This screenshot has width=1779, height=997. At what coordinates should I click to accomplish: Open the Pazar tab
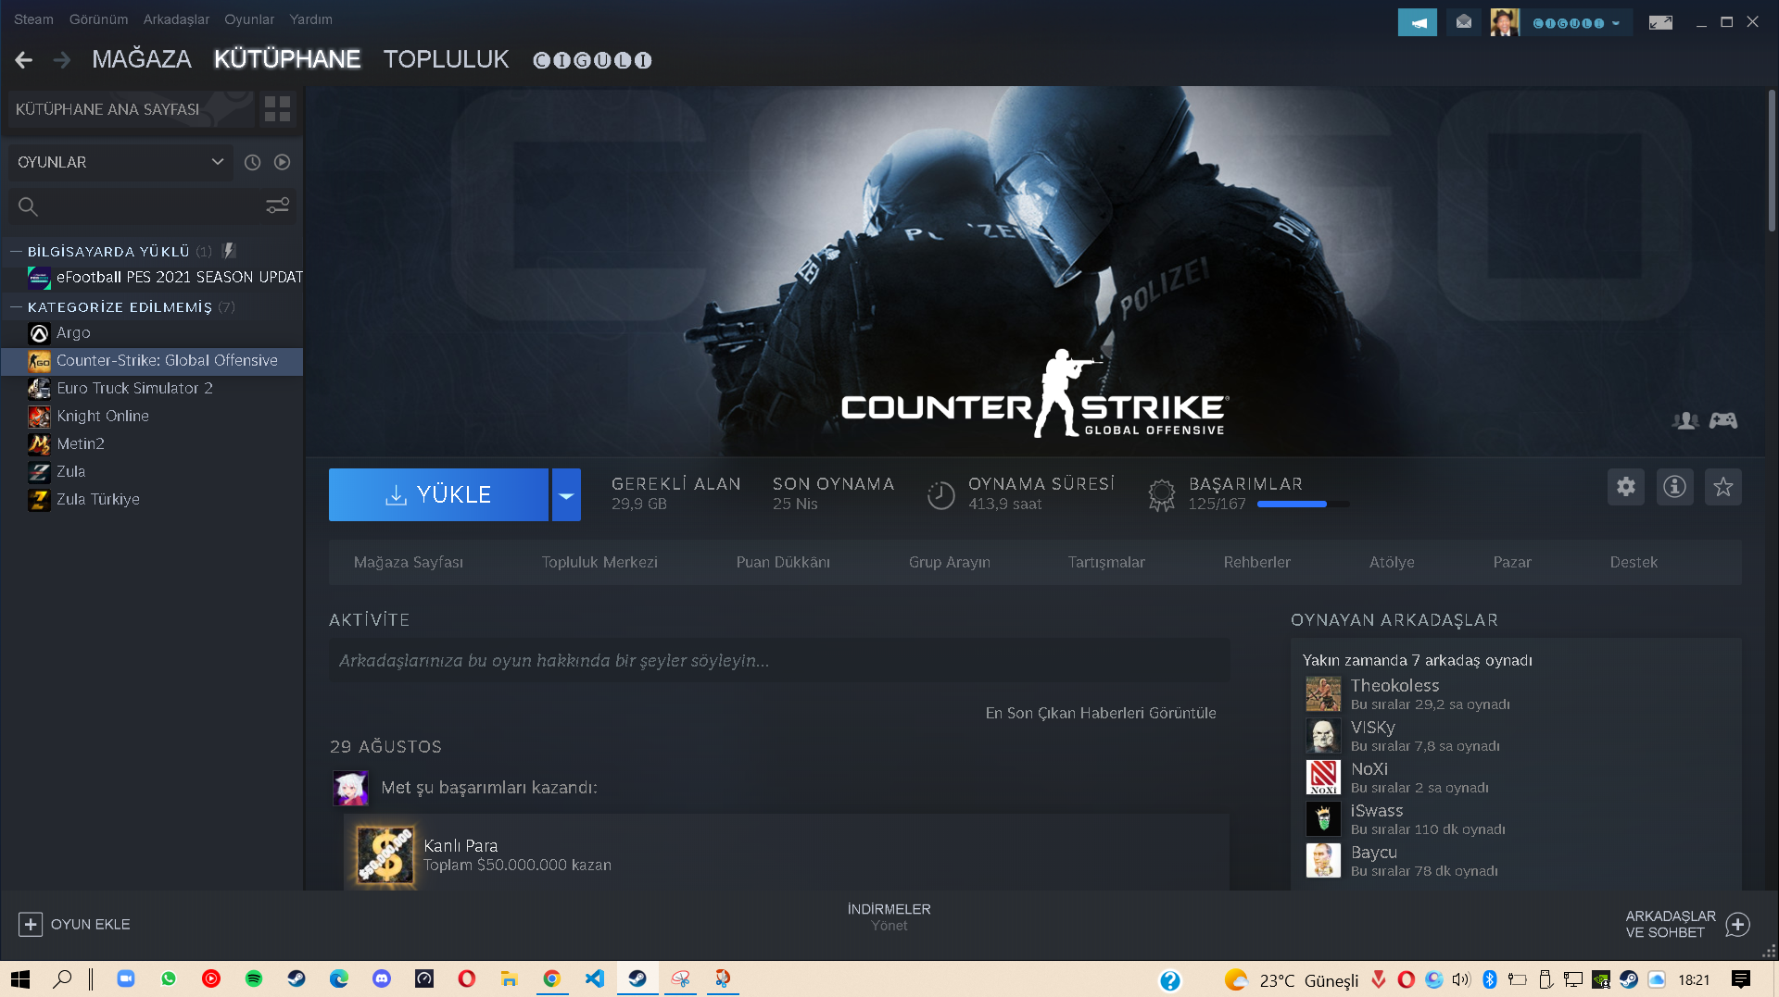pyautogui.click(x=1512, y=562)
